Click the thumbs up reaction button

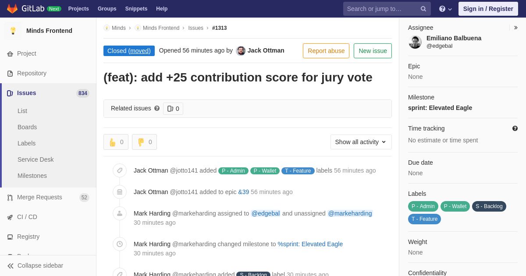pos(116,142)
